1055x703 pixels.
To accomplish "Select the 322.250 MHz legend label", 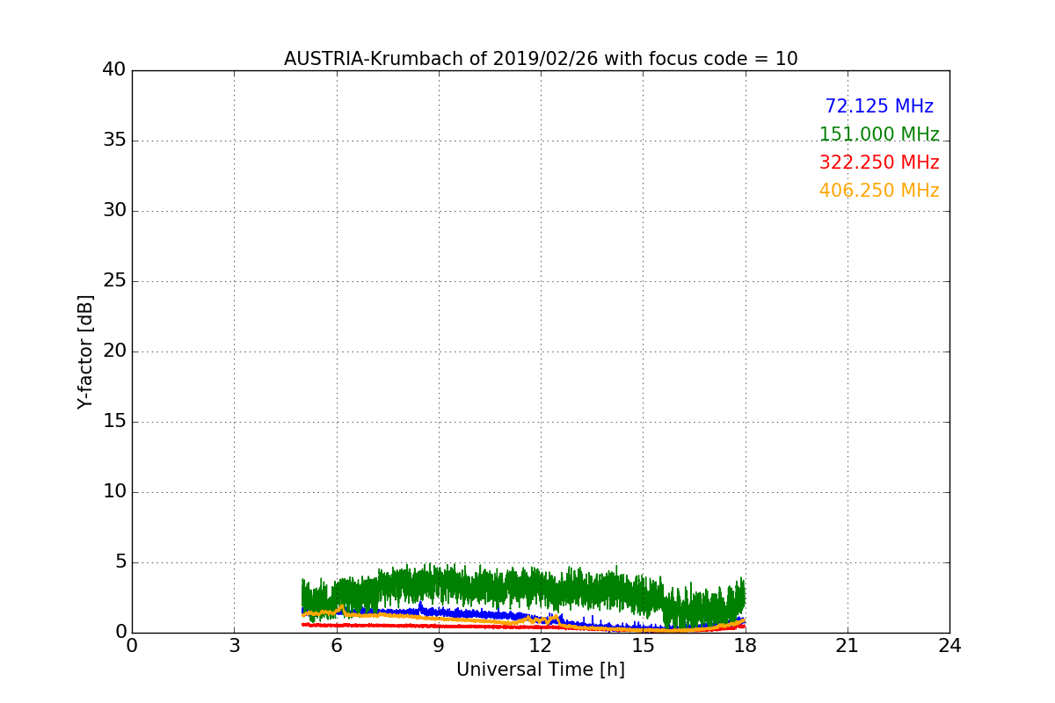I will point(879,163).
